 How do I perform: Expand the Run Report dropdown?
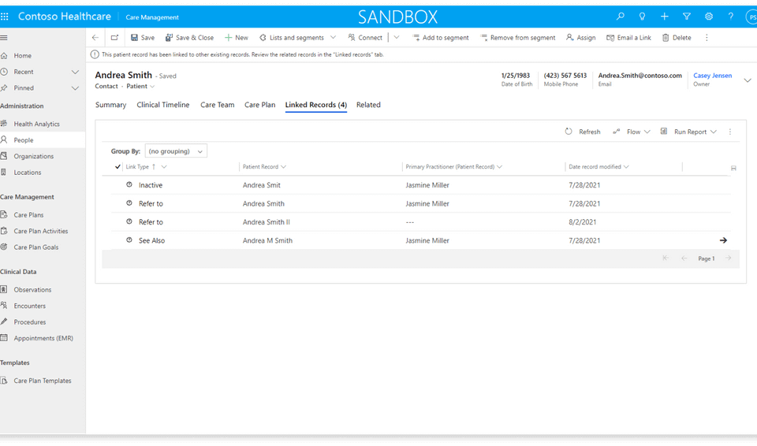[x=714, y=132]
